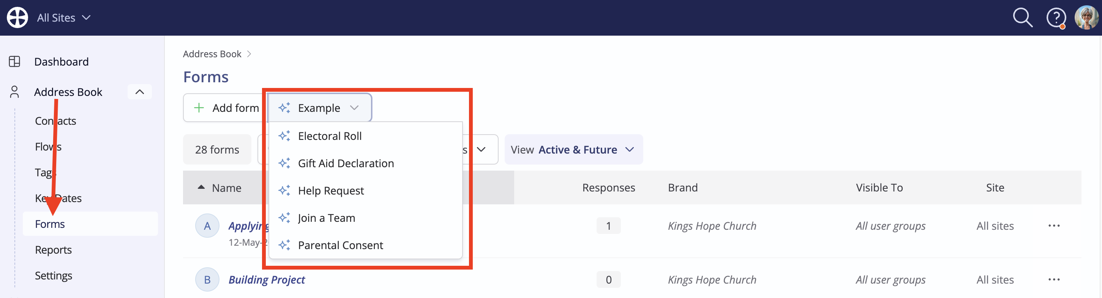Click Kings Hope Church in the Applying row
The height and width of the screenshot is (298, 1102).
coord(712,226)
